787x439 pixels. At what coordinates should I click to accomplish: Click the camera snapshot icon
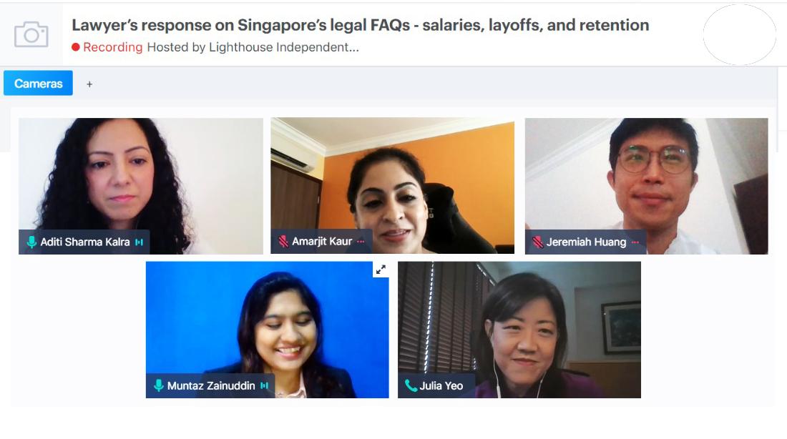click(31, 34)
